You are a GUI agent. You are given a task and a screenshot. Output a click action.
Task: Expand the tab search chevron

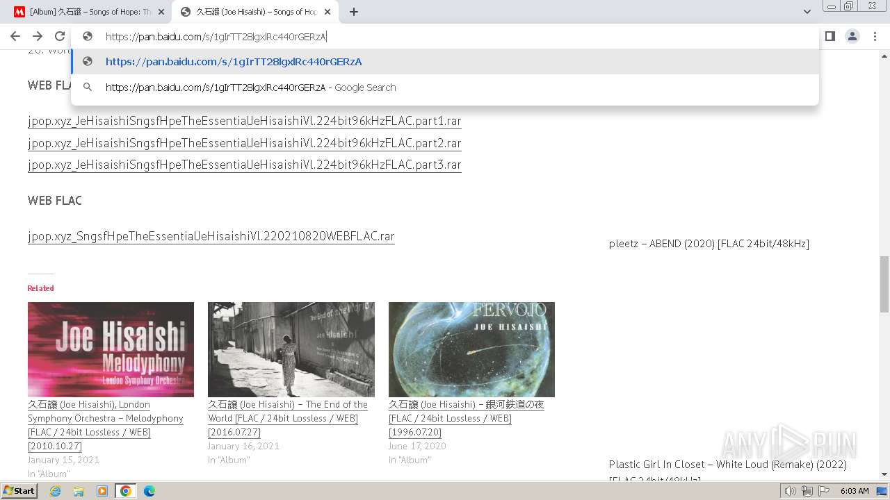click(807, 12)
